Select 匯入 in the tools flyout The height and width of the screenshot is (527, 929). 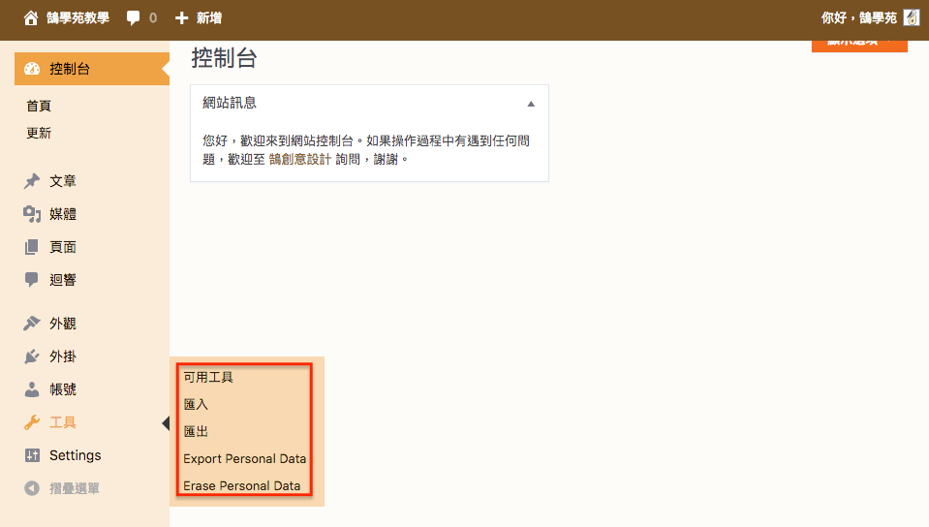(196, 404)
